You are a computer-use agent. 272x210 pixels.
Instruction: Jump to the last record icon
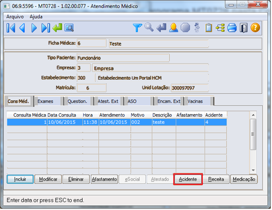46,28
